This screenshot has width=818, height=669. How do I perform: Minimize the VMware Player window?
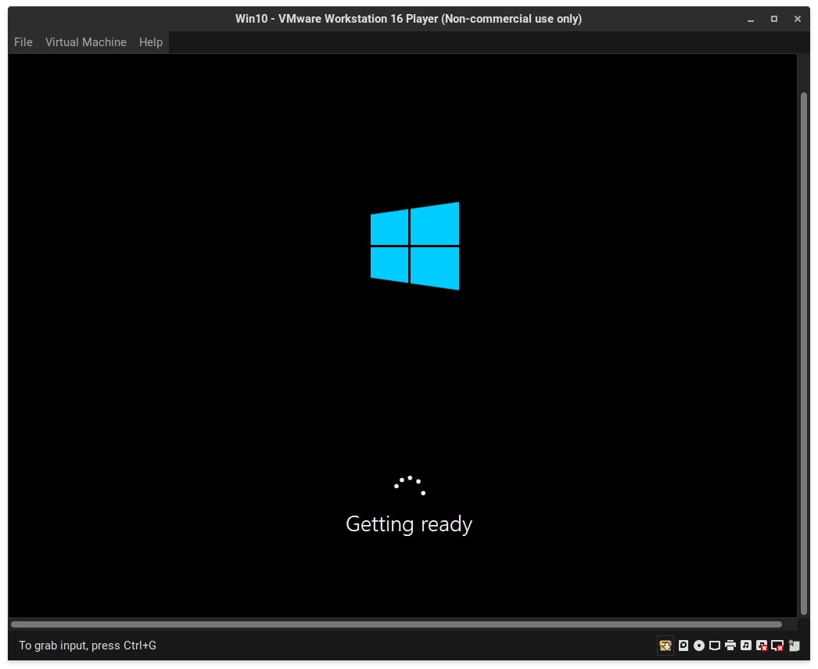click(751, 20)
